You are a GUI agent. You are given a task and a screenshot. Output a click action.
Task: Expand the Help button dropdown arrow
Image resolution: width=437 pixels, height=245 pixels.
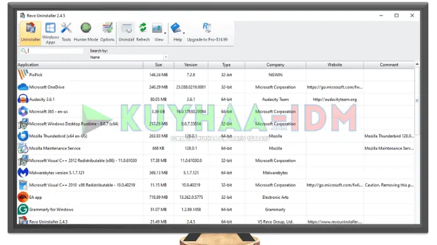pyautogui.click(x=183, y=33)
